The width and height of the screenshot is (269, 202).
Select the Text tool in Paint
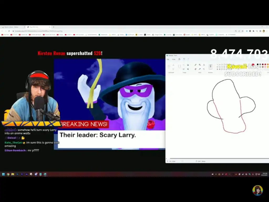coord(204,65)
